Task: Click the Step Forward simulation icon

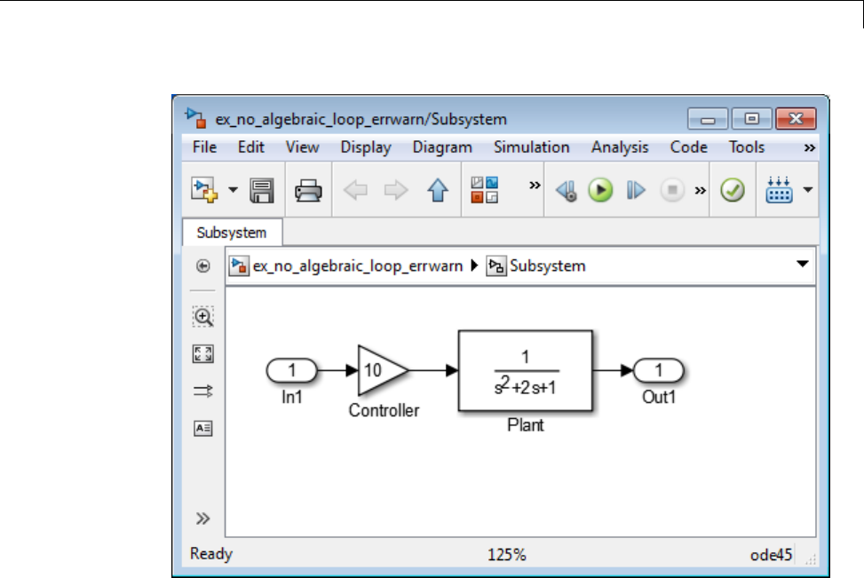Action: pyautogui.click(x=636, y=191)
